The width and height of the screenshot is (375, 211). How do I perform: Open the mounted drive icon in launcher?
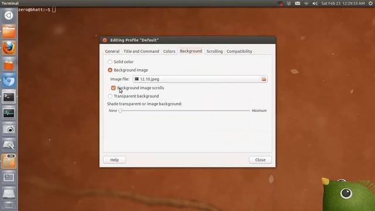click(x=9, y=194)
